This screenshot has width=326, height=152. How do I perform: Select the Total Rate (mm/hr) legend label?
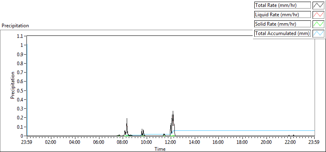point(282,5)
